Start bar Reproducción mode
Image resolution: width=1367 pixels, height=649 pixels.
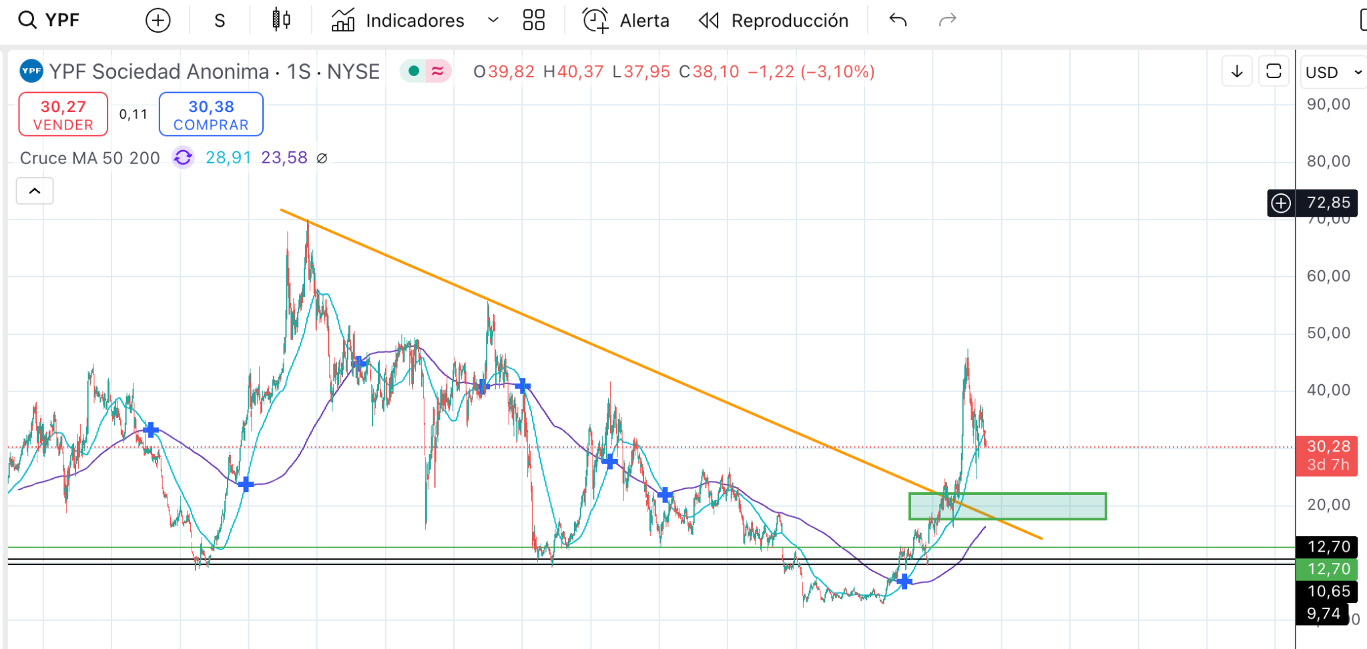(774, 21)
